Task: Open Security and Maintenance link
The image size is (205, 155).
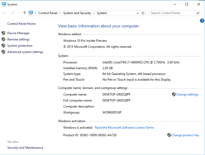Action: coord(25,148)
